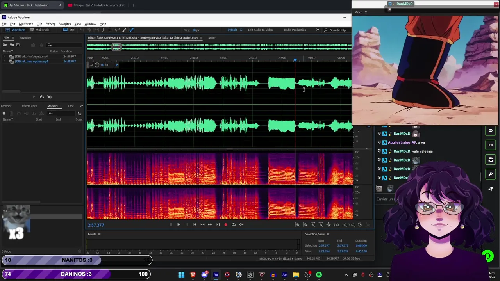Switch to Multitrack view

tap(39, 30)
